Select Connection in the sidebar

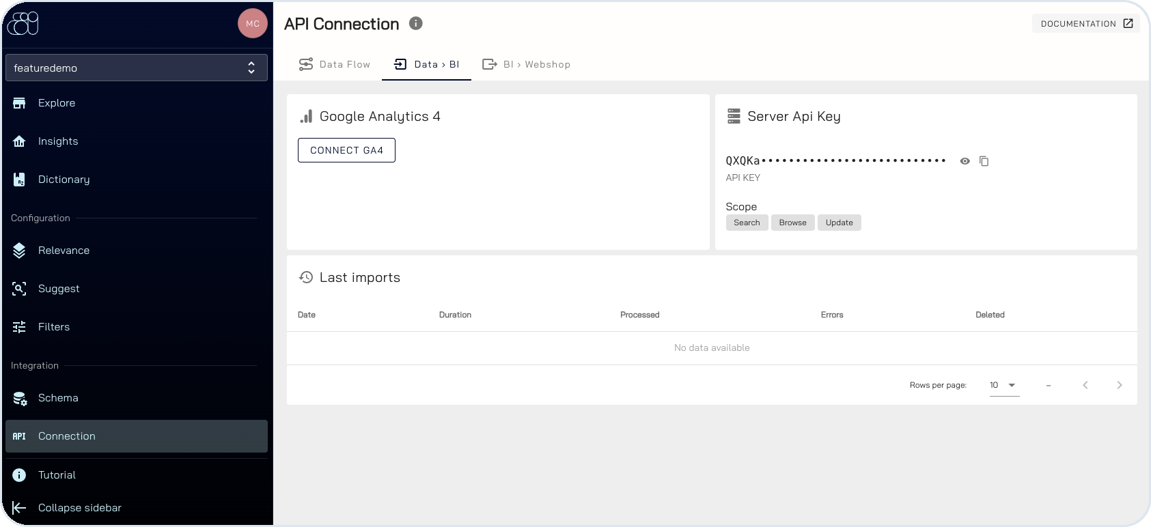(137, 436)
